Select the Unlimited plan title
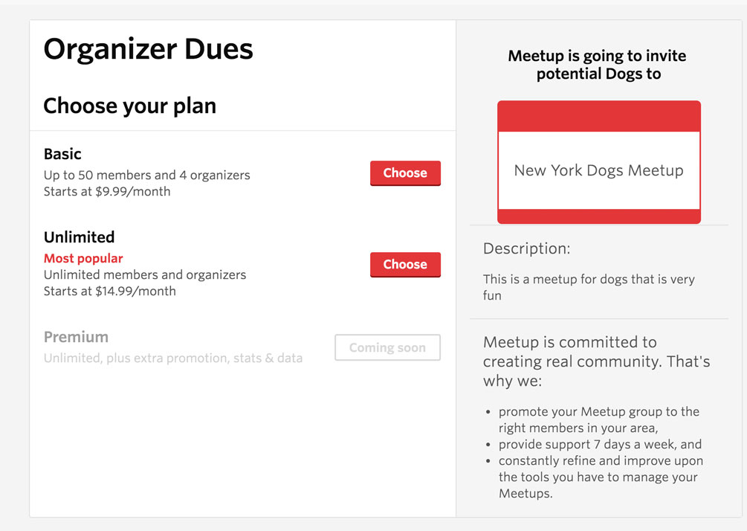The image size is (747, 531). (x=79, y=237)
